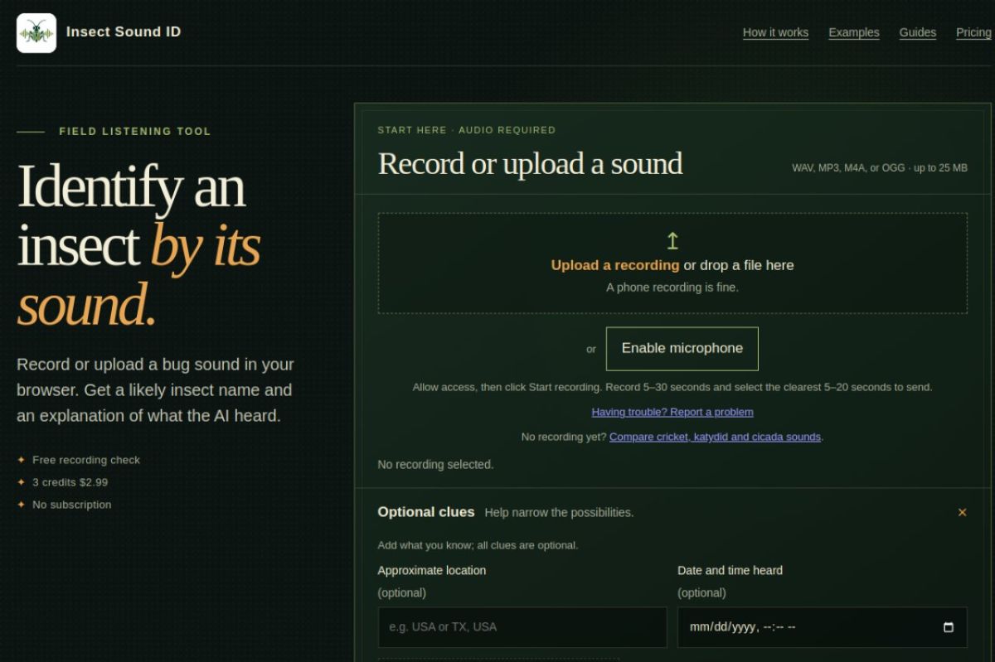Click the upload arrow icon
Viewport: 995px width, 662px height.
tap(672, 241)
